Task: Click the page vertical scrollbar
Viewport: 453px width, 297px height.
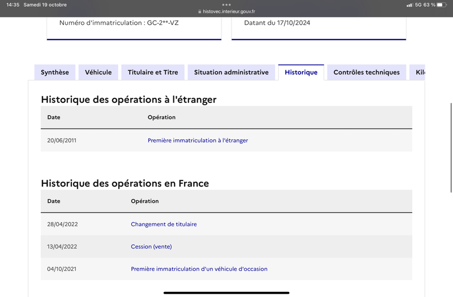Action: (451, 148)
